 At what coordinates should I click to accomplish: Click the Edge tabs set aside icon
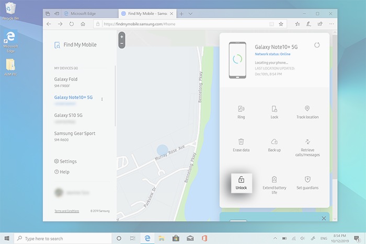(x=48, y=14)
